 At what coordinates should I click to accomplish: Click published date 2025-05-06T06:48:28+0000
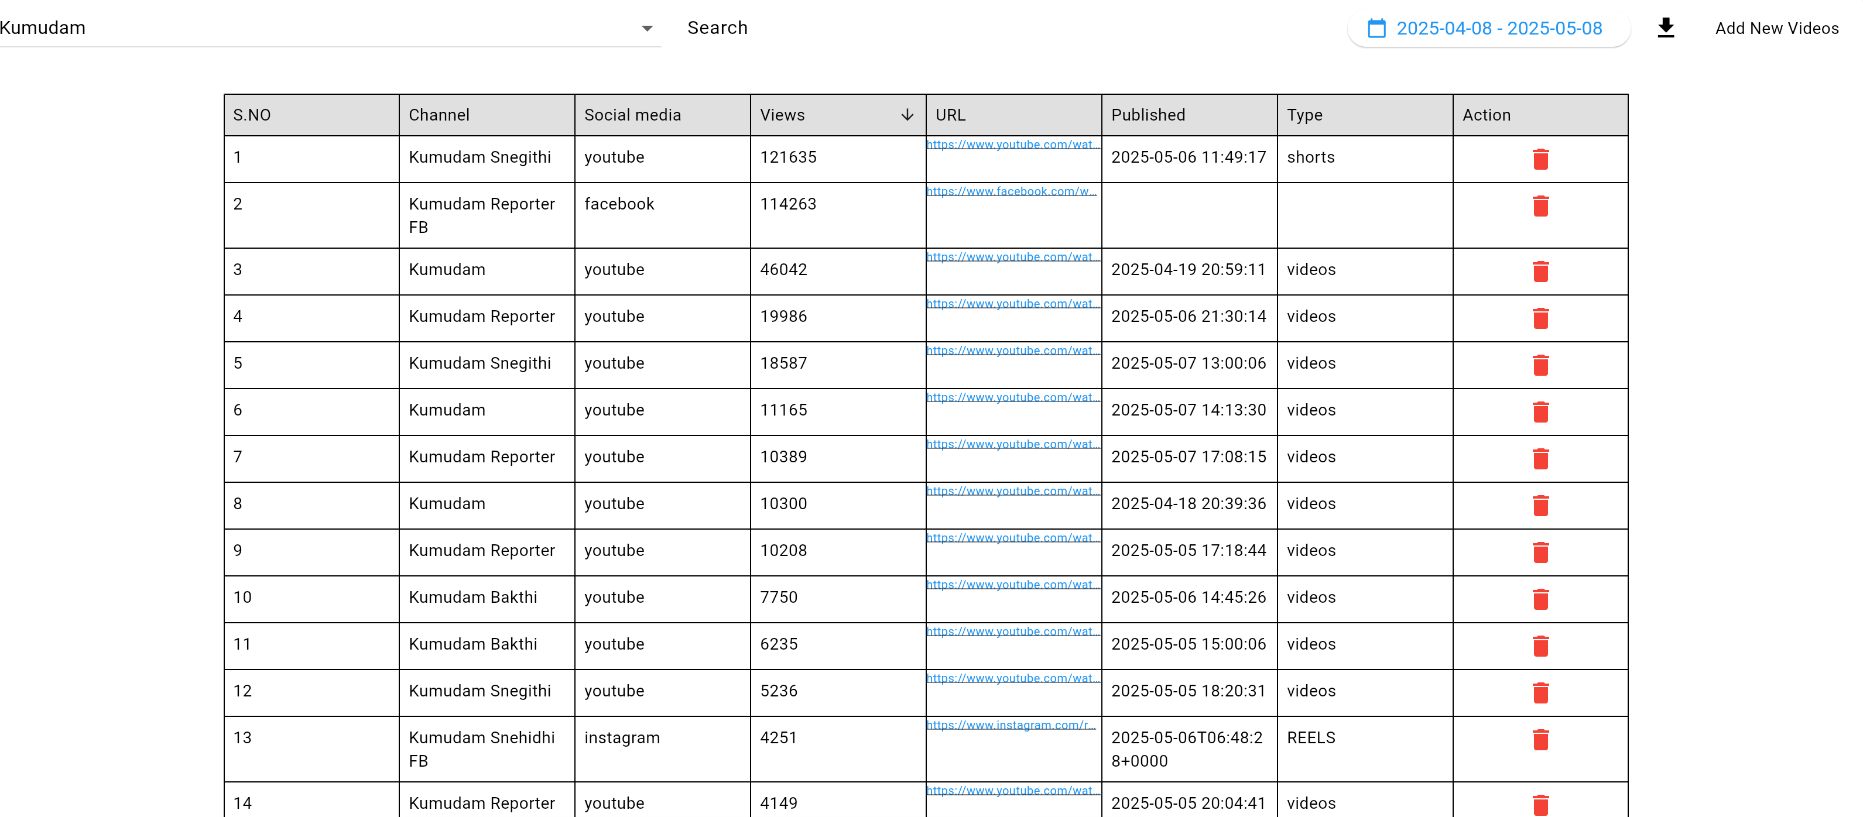(x=1187, y=749)
